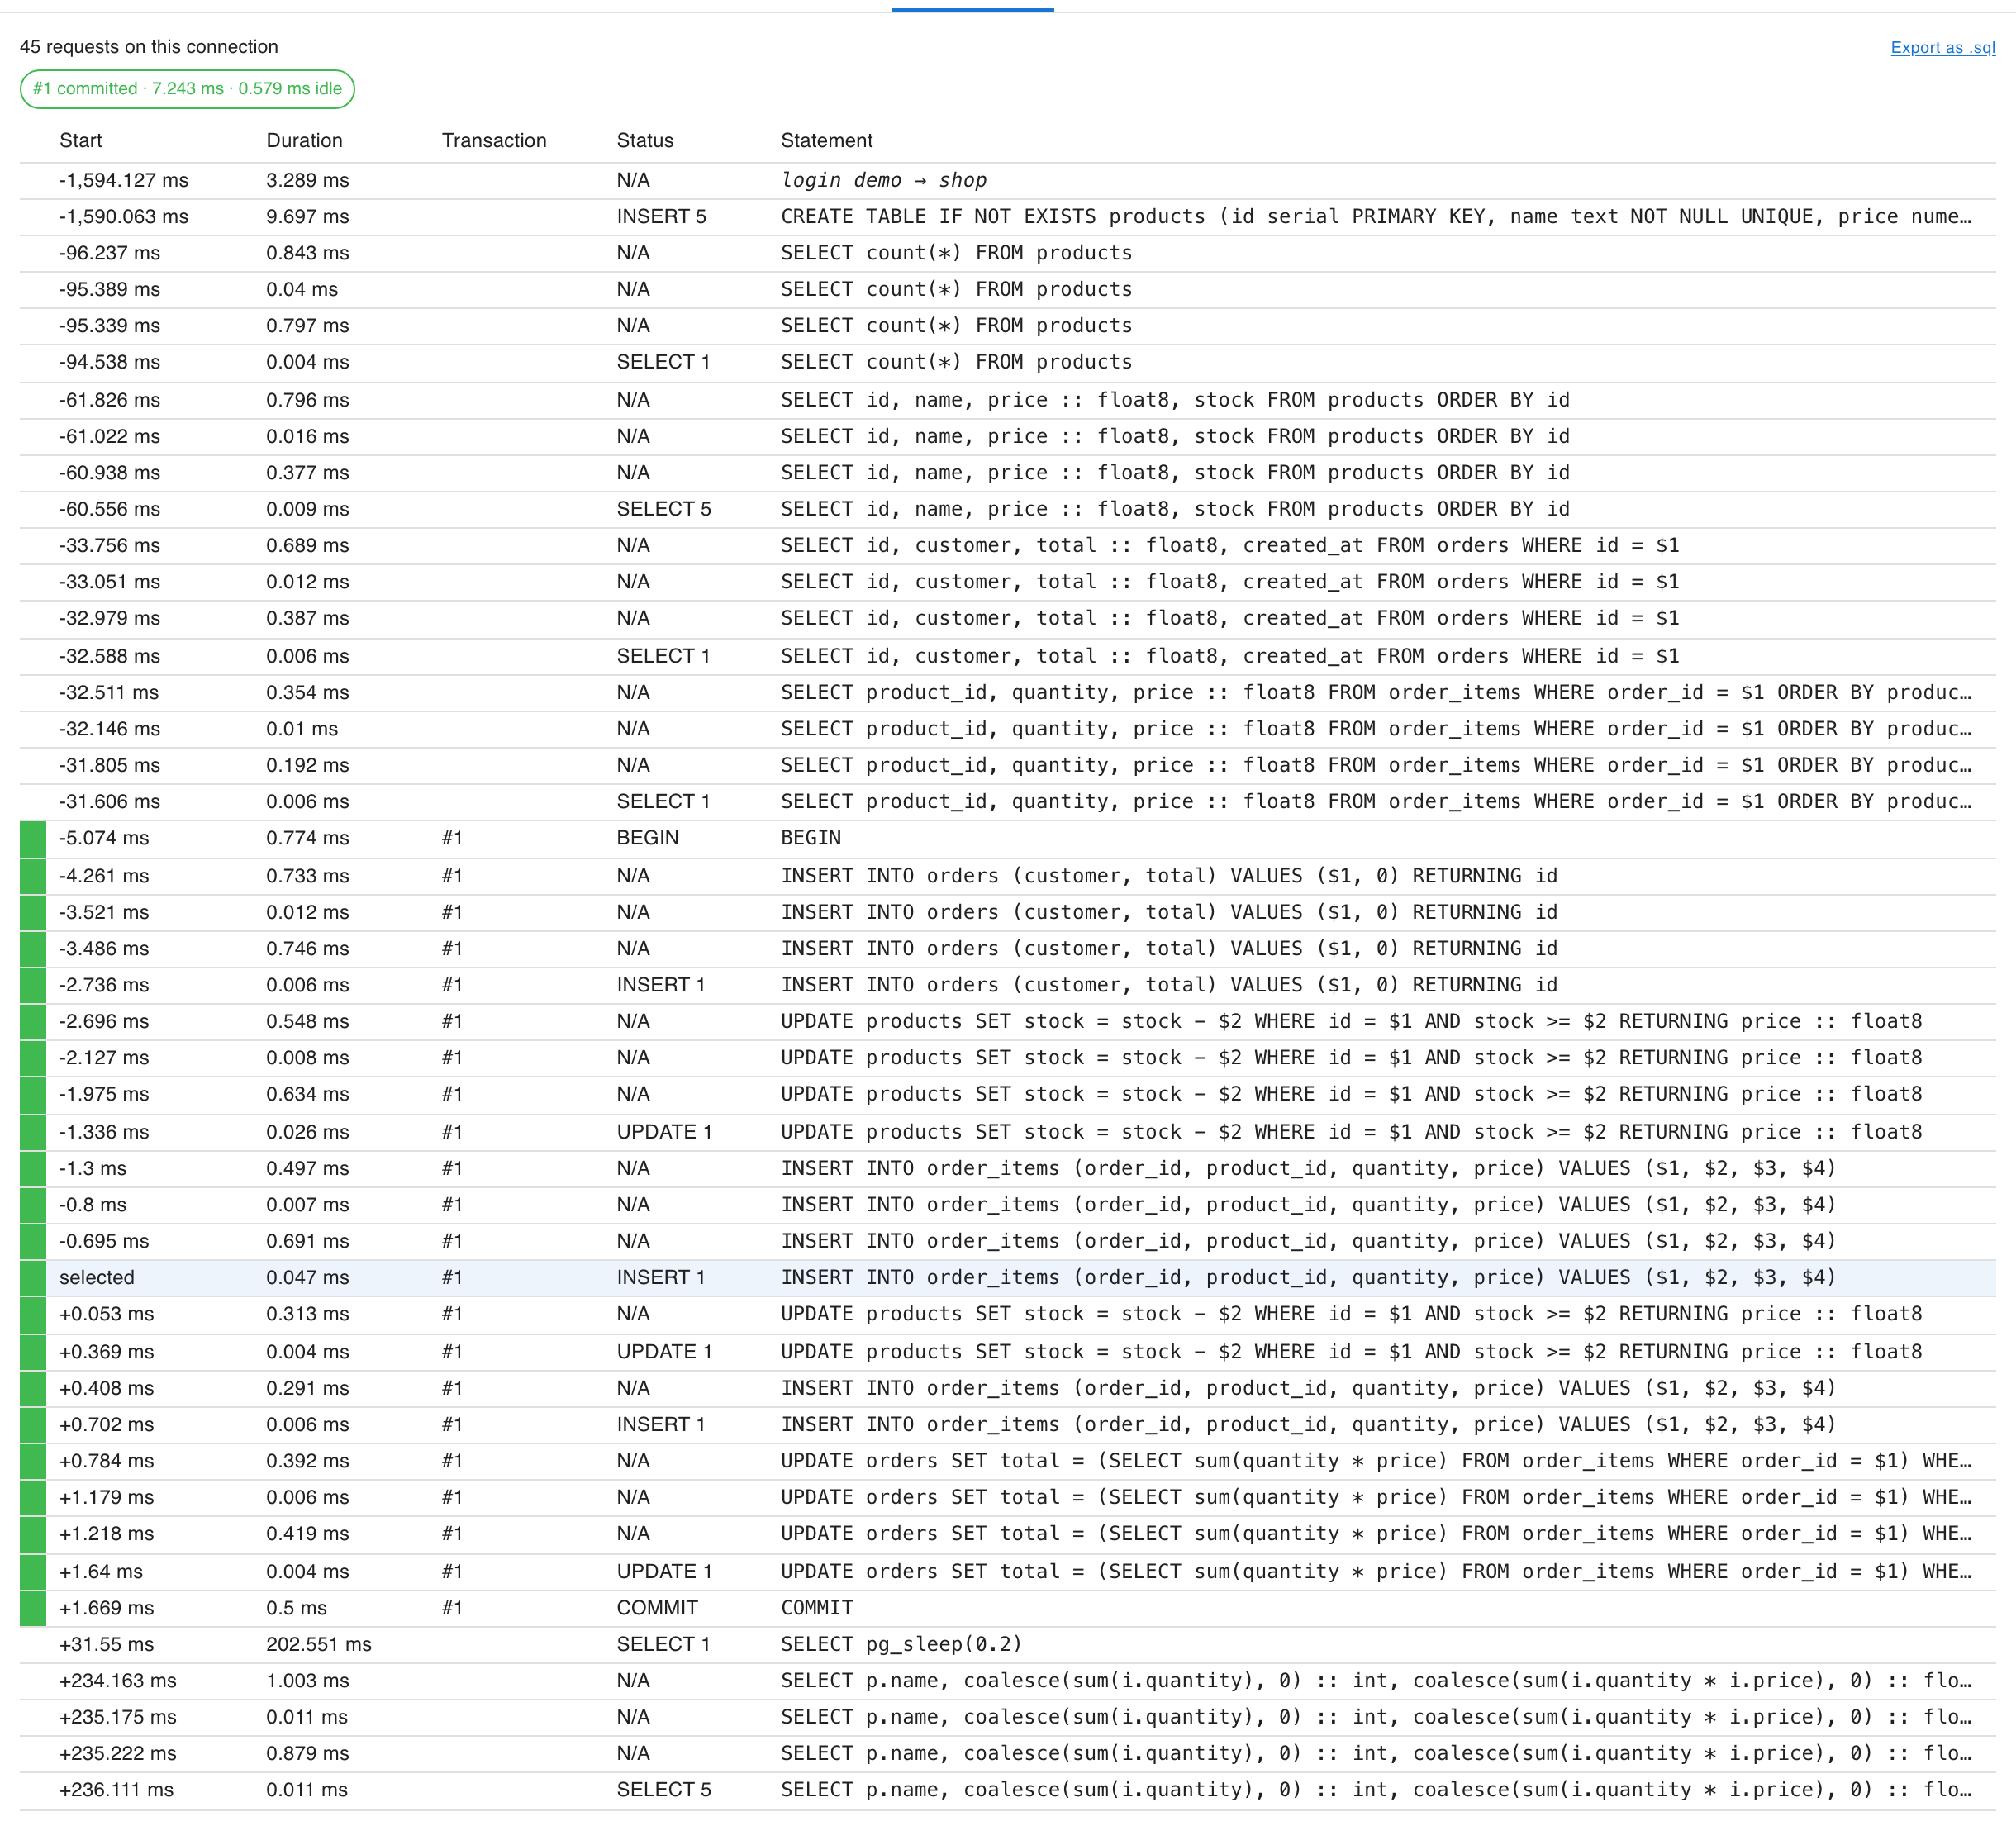The height and width of the screenshot is (1826, 2016).
Task: Select the p.name query row at +236.111 ms
Action: 1008,1790
